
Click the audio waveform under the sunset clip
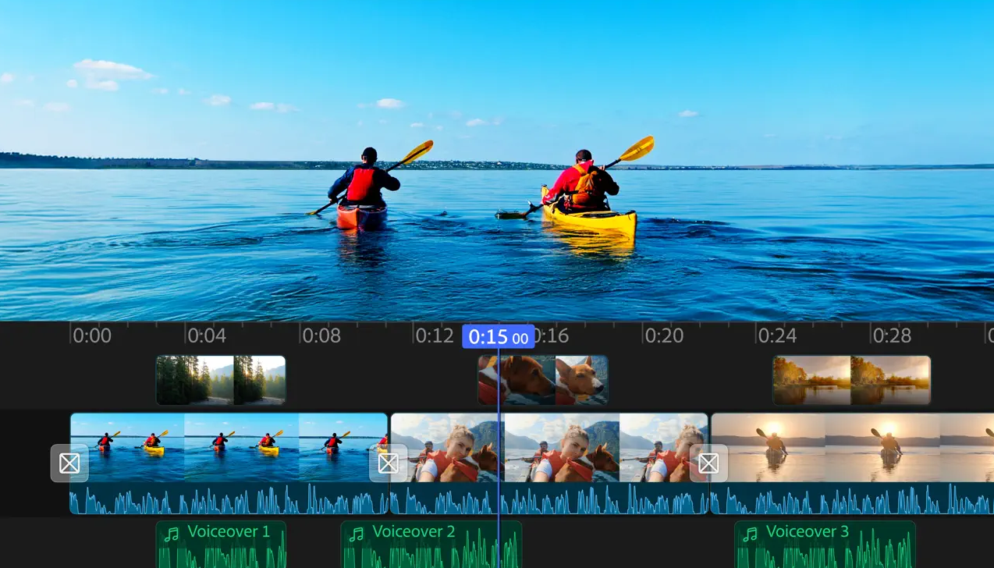(852, 499)
